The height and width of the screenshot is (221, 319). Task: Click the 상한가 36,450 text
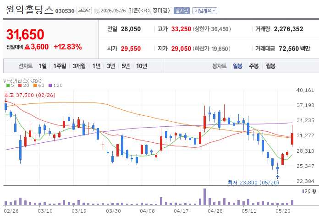pos(212,29)
